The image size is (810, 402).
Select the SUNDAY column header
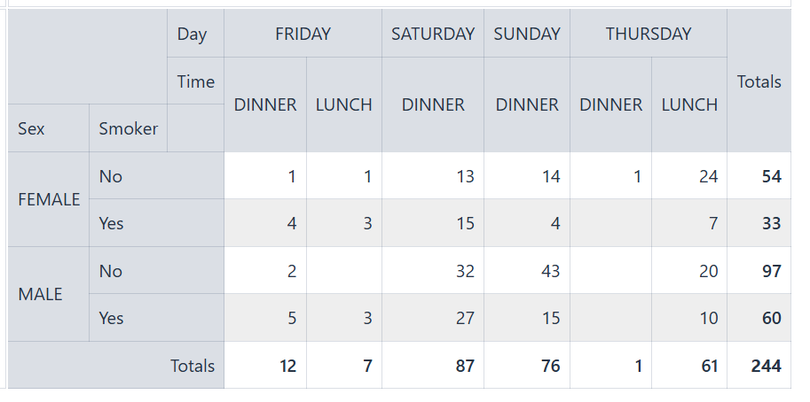[x=527, y=34]
